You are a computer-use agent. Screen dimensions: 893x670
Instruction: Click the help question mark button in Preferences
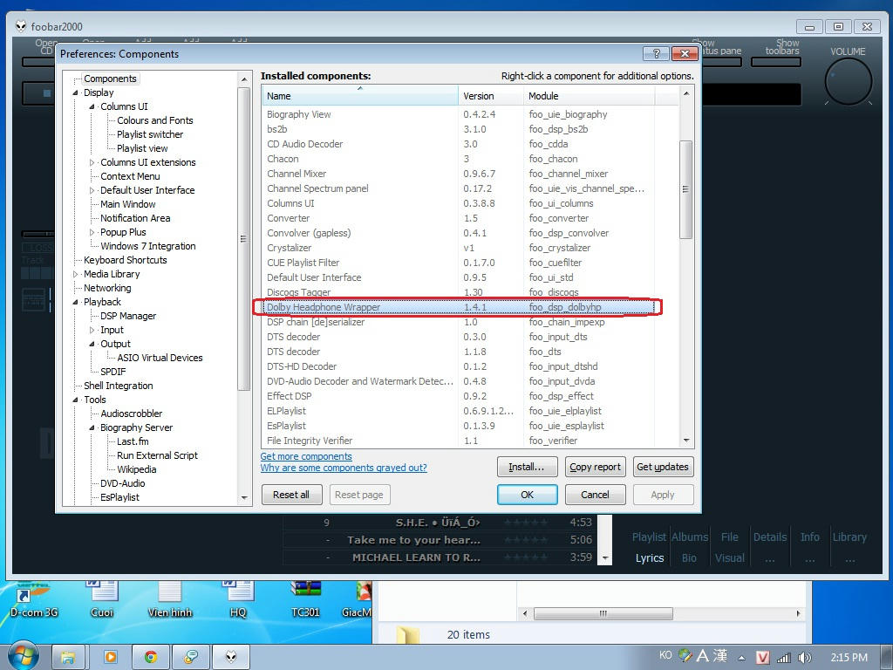tap(656, 53)
